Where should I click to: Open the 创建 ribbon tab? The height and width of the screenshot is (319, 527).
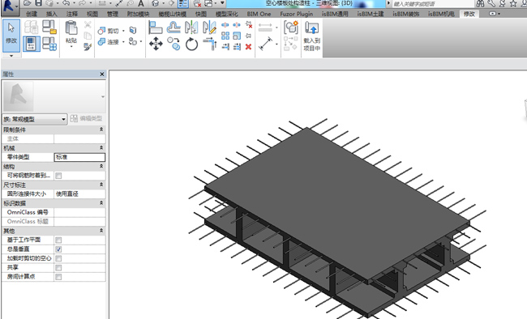[x=32, y=14]
